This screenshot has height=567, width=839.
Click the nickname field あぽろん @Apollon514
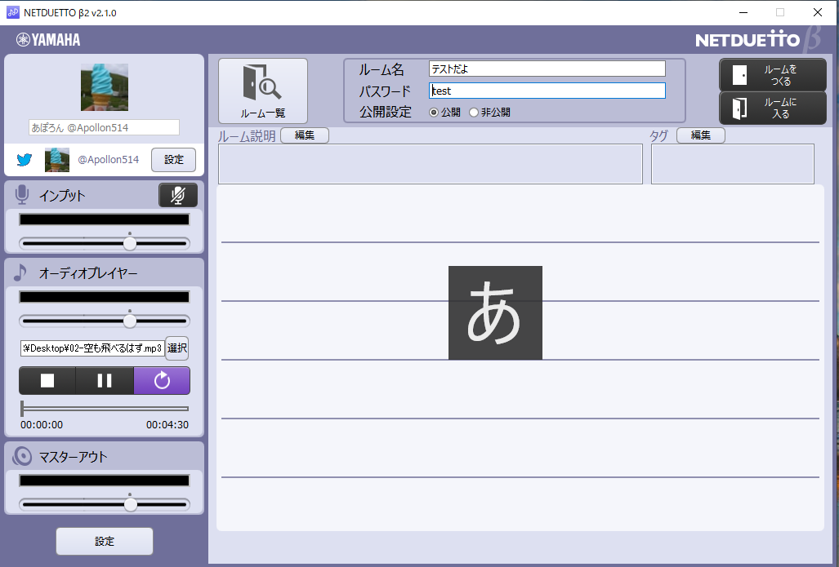(104, 127)
